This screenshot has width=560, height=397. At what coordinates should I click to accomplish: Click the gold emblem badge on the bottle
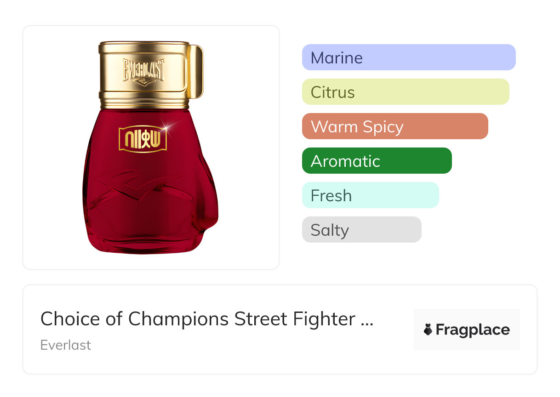point(143,139)
